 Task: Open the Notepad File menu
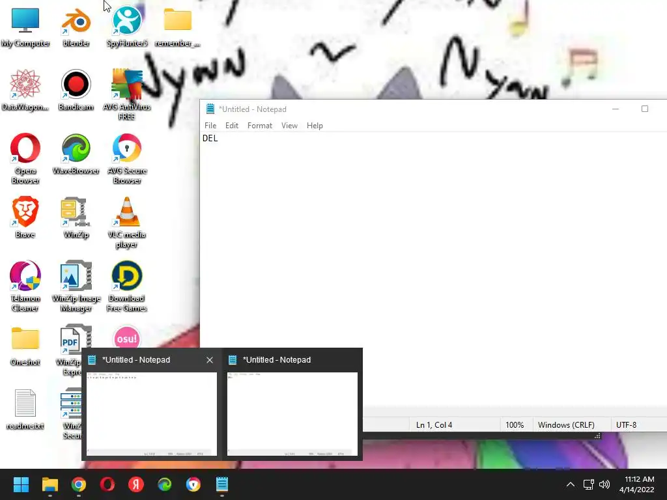pos(210,126)
